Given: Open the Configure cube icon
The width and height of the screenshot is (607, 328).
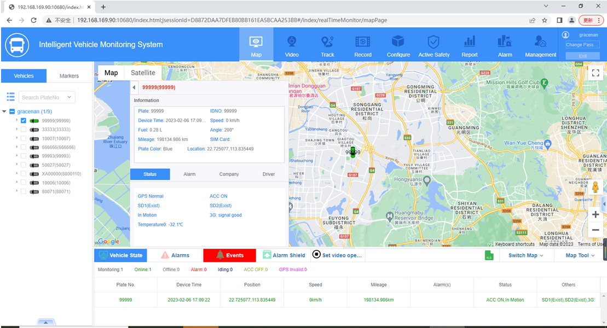Looking at the screenshot, I should (398, 42).
